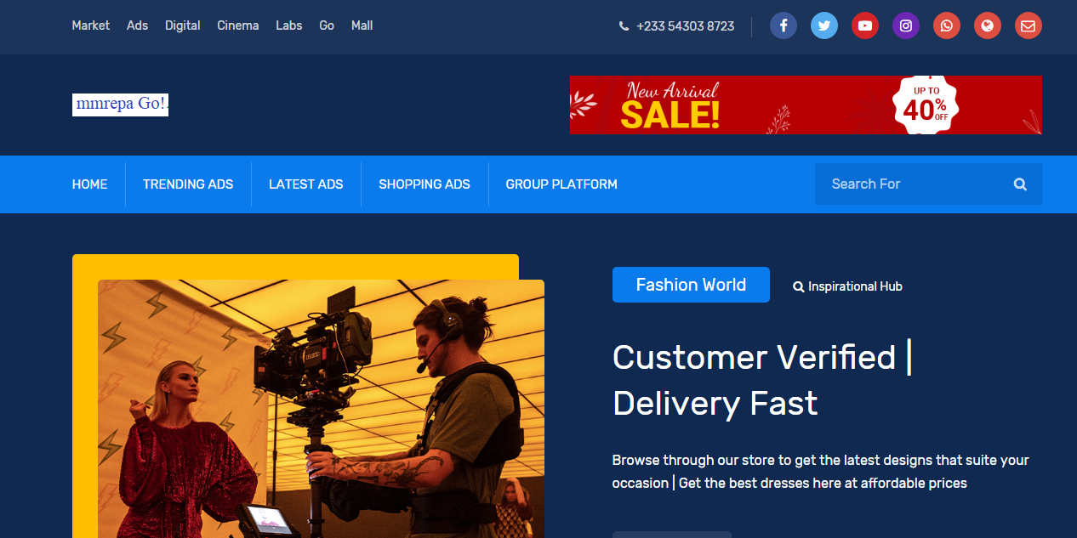The width and height of the screenshot is (1077, 538).
Task: Click the Inspirational Hub link
Action: coord(847,286)
